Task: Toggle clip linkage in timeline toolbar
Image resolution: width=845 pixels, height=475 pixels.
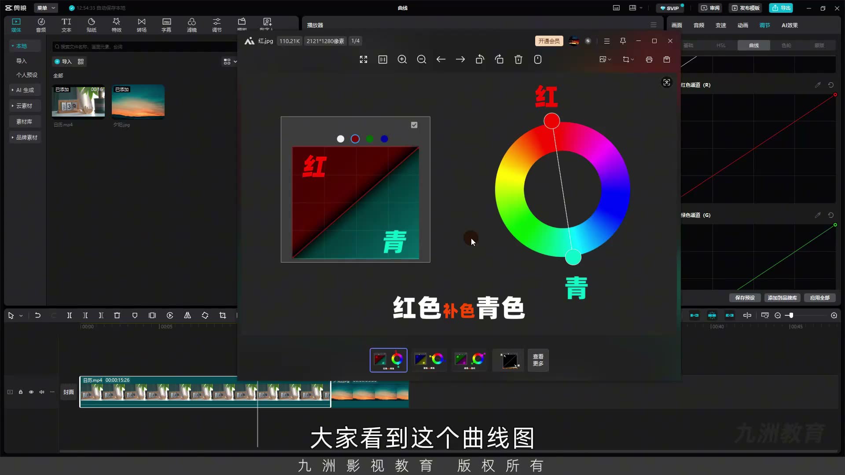Action: (x=730, y=315)
